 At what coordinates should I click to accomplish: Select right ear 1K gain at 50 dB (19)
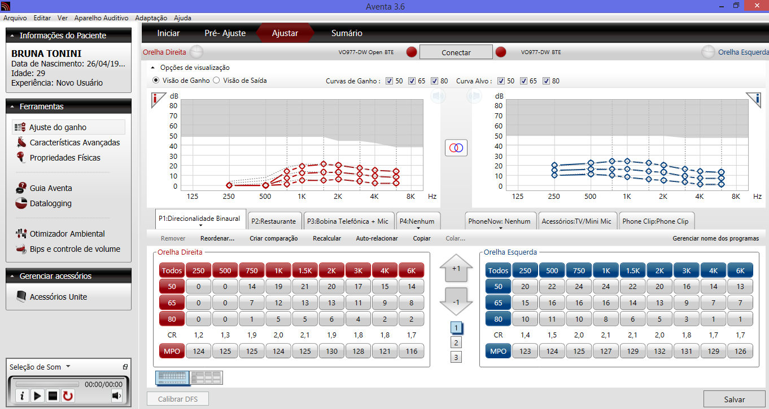click(x=278, y=286)
